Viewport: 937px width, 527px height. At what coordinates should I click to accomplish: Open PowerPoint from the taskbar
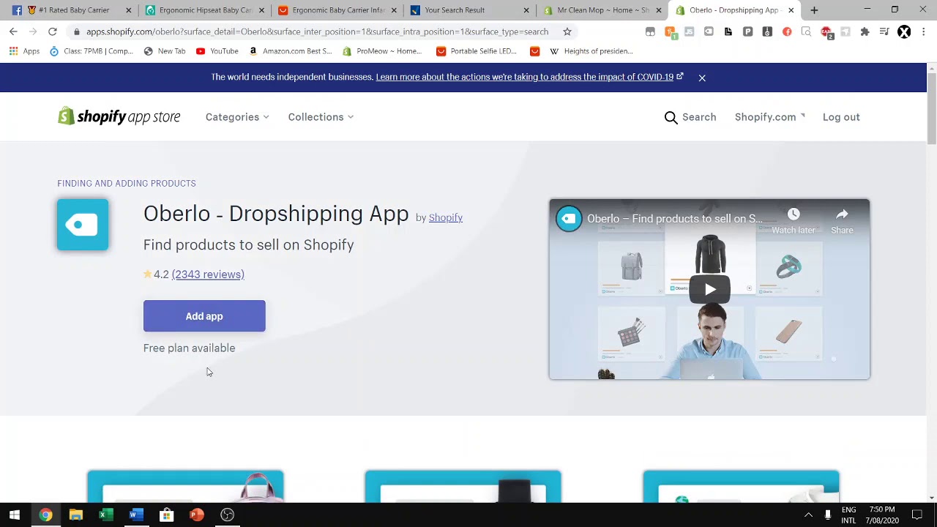197,515
